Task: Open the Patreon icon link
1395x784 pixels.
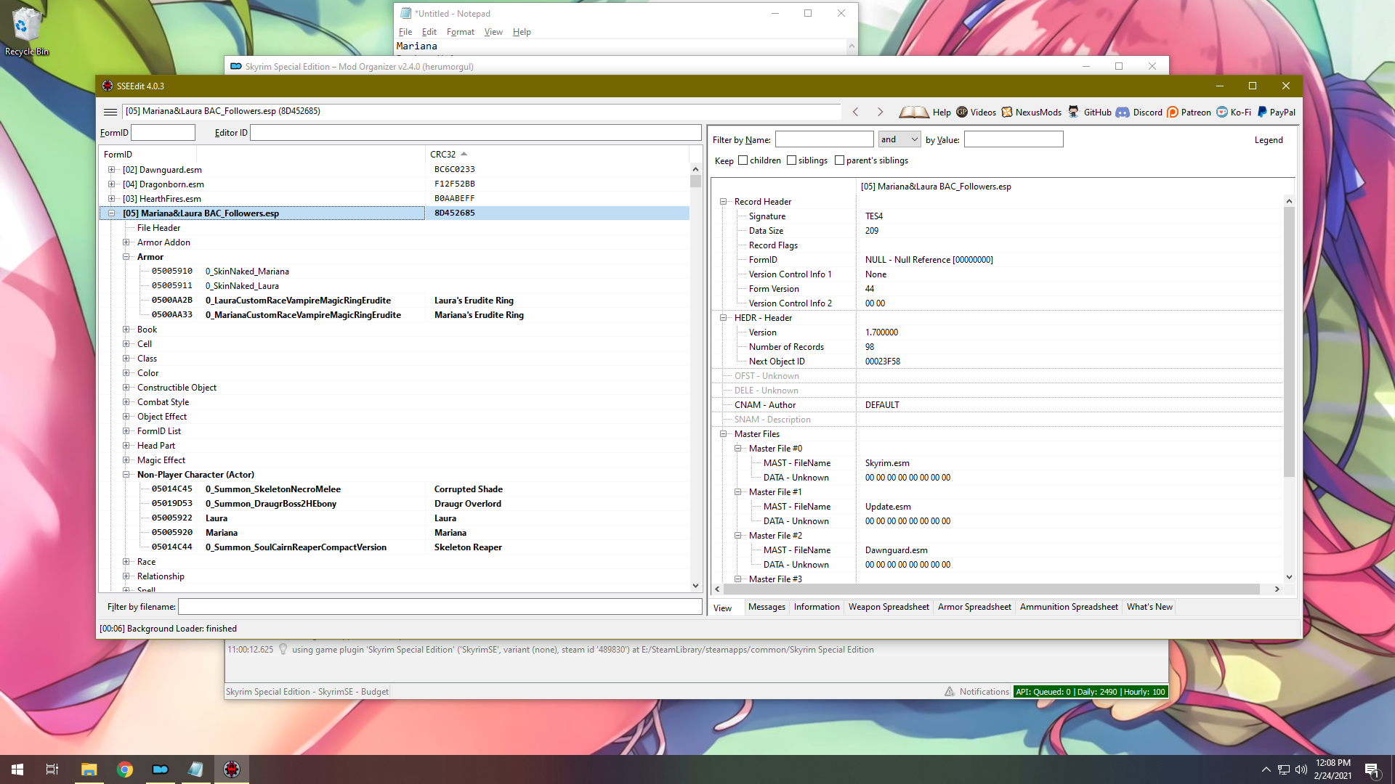Action: click(x=1173, y=112)
